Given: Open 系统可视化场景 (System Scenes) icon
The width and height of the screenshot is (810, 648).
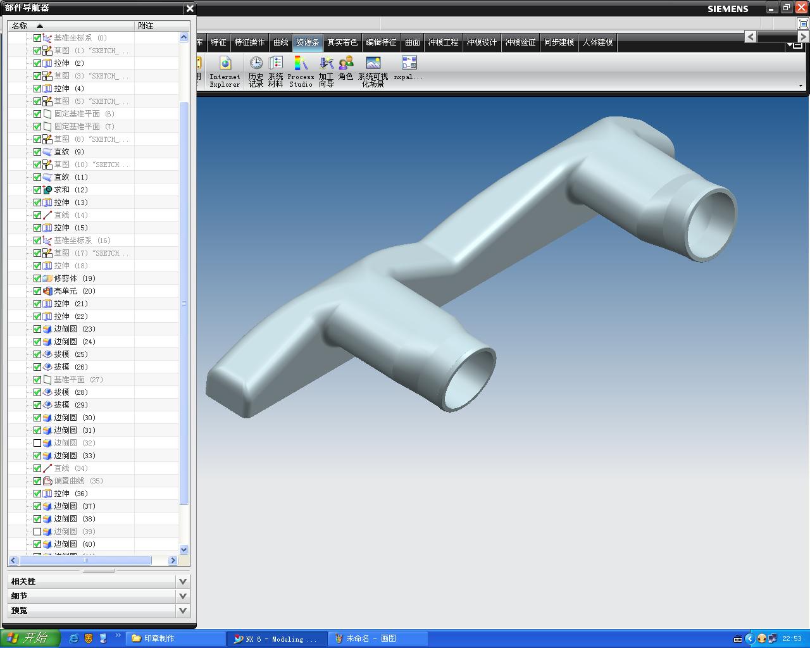Looking at the screenshot, I should (x=373, y=72).
